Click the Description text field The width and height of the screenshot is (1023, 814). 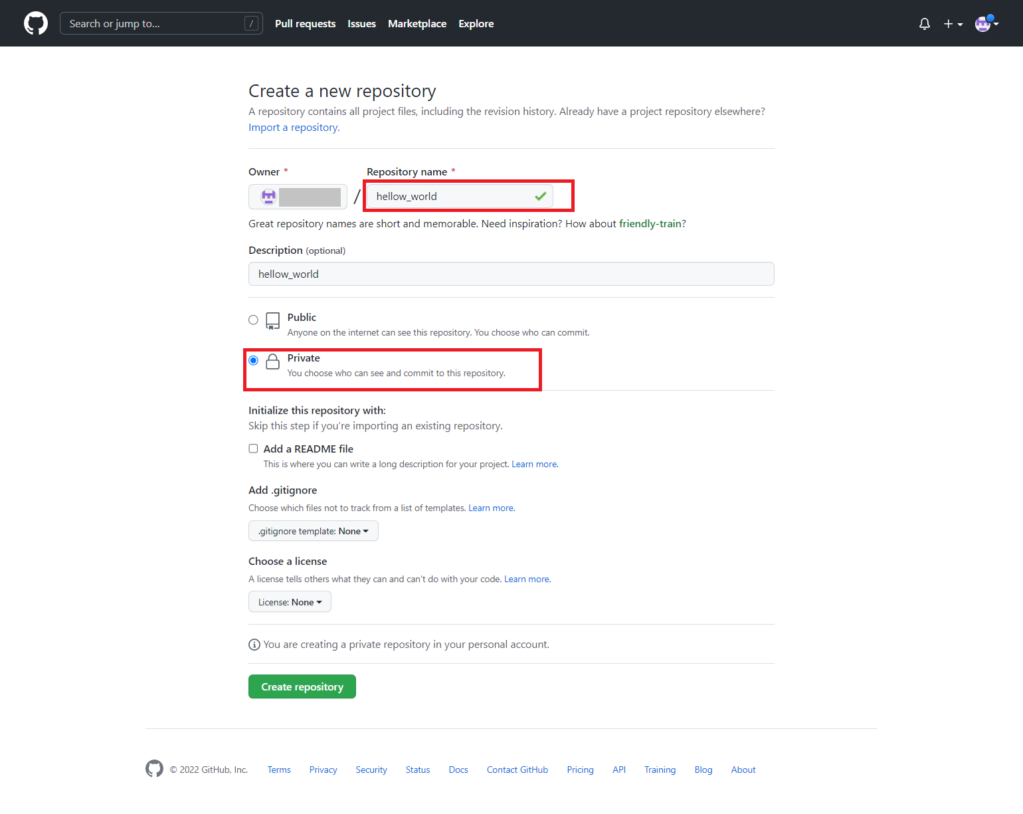[511, 274]
